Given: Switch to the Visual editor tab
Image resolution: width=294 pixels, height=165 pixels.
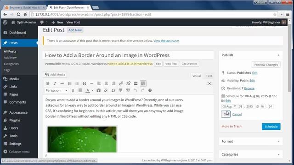Looking at the screenshot, I should (197, 76).
